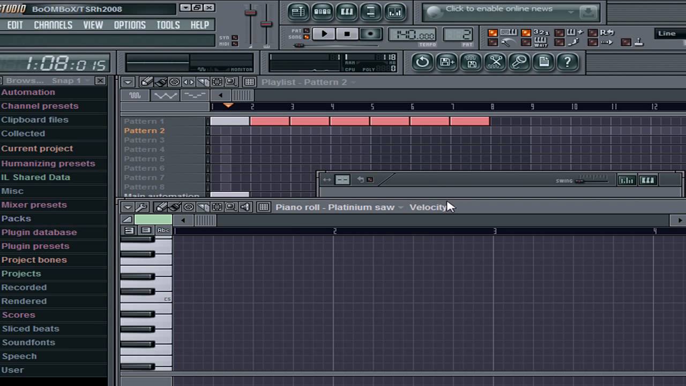The image size is (686, 386).
Task: Select Pattern 3 in the playlist
Action: coord(144,140)
